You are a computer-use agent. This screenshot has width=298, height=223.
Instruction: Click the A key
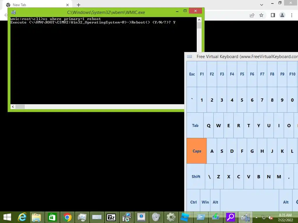coord(212,151)
